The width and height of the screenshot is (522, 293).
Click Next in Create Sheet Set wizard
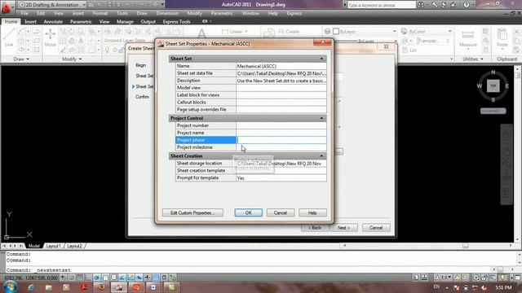click(343, 228)
